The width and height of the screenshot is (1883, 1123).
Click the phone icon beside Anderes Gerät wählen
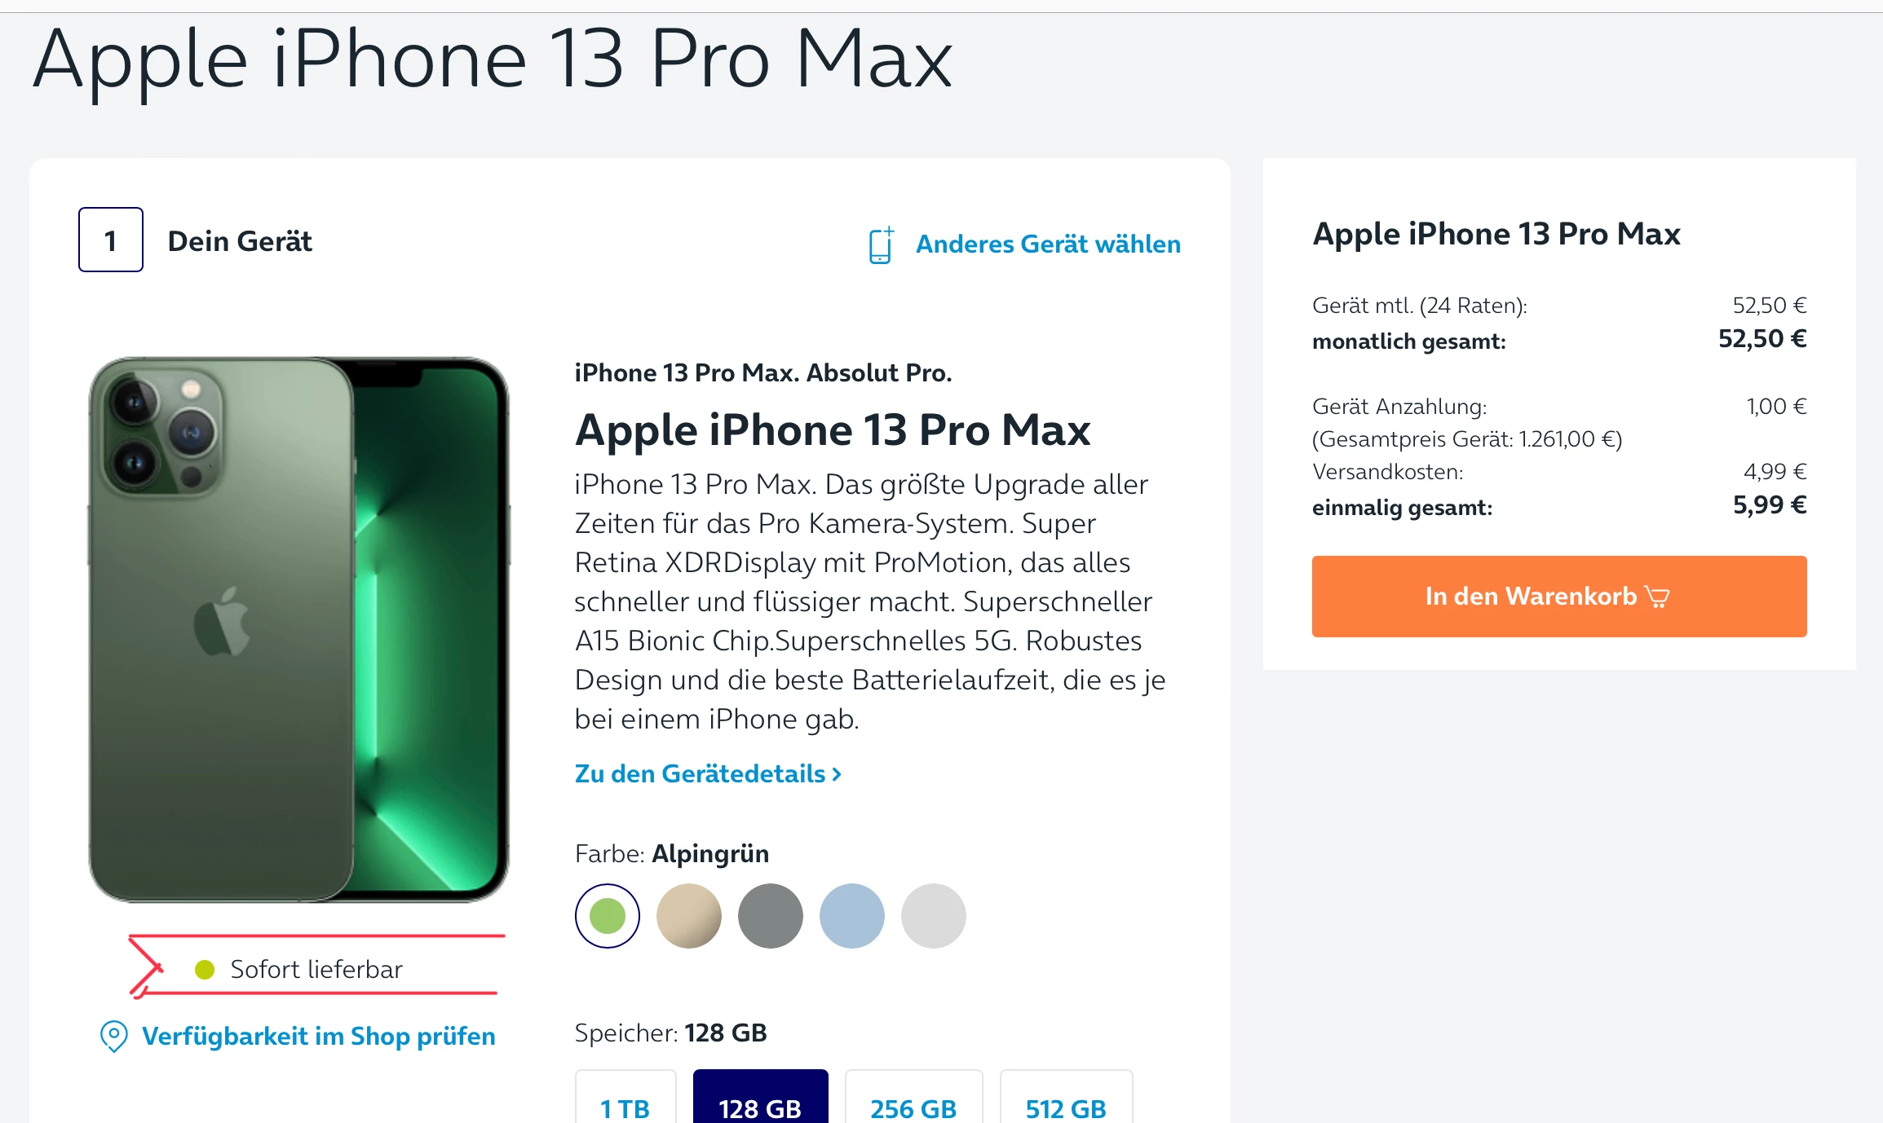(881, 244)
